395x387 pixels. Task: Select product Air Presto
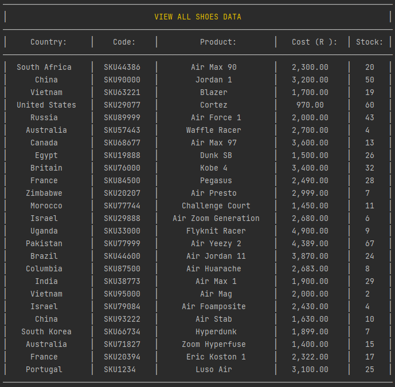click(x=214, y=193)
